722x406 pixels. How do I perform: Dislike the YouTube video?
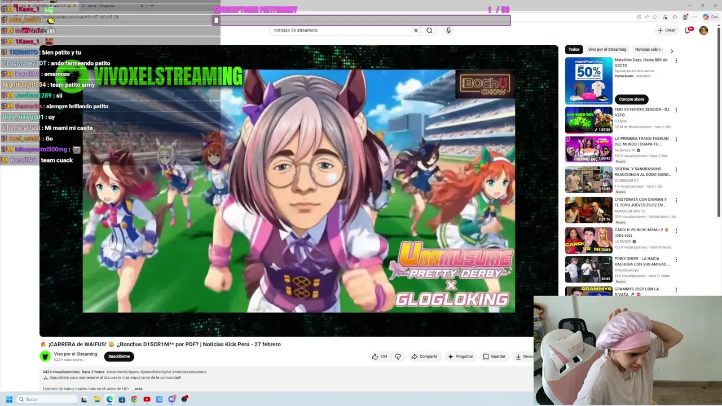point(398,356)
